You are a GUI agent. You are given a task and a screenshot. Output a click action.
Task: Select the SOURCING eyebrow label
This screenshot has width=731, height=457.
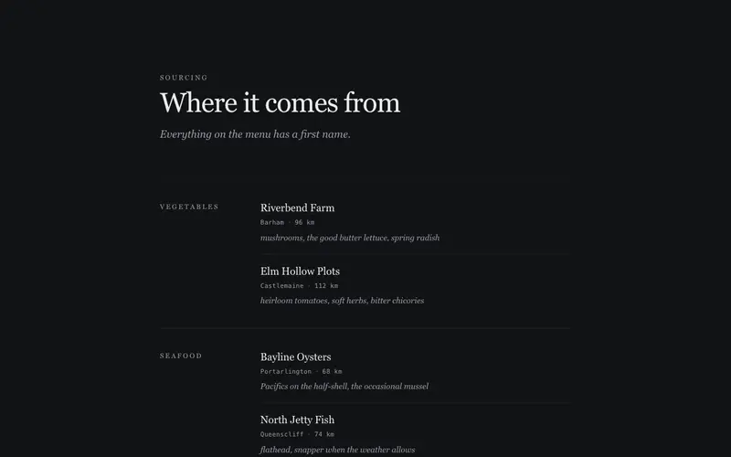click(184, 78)
